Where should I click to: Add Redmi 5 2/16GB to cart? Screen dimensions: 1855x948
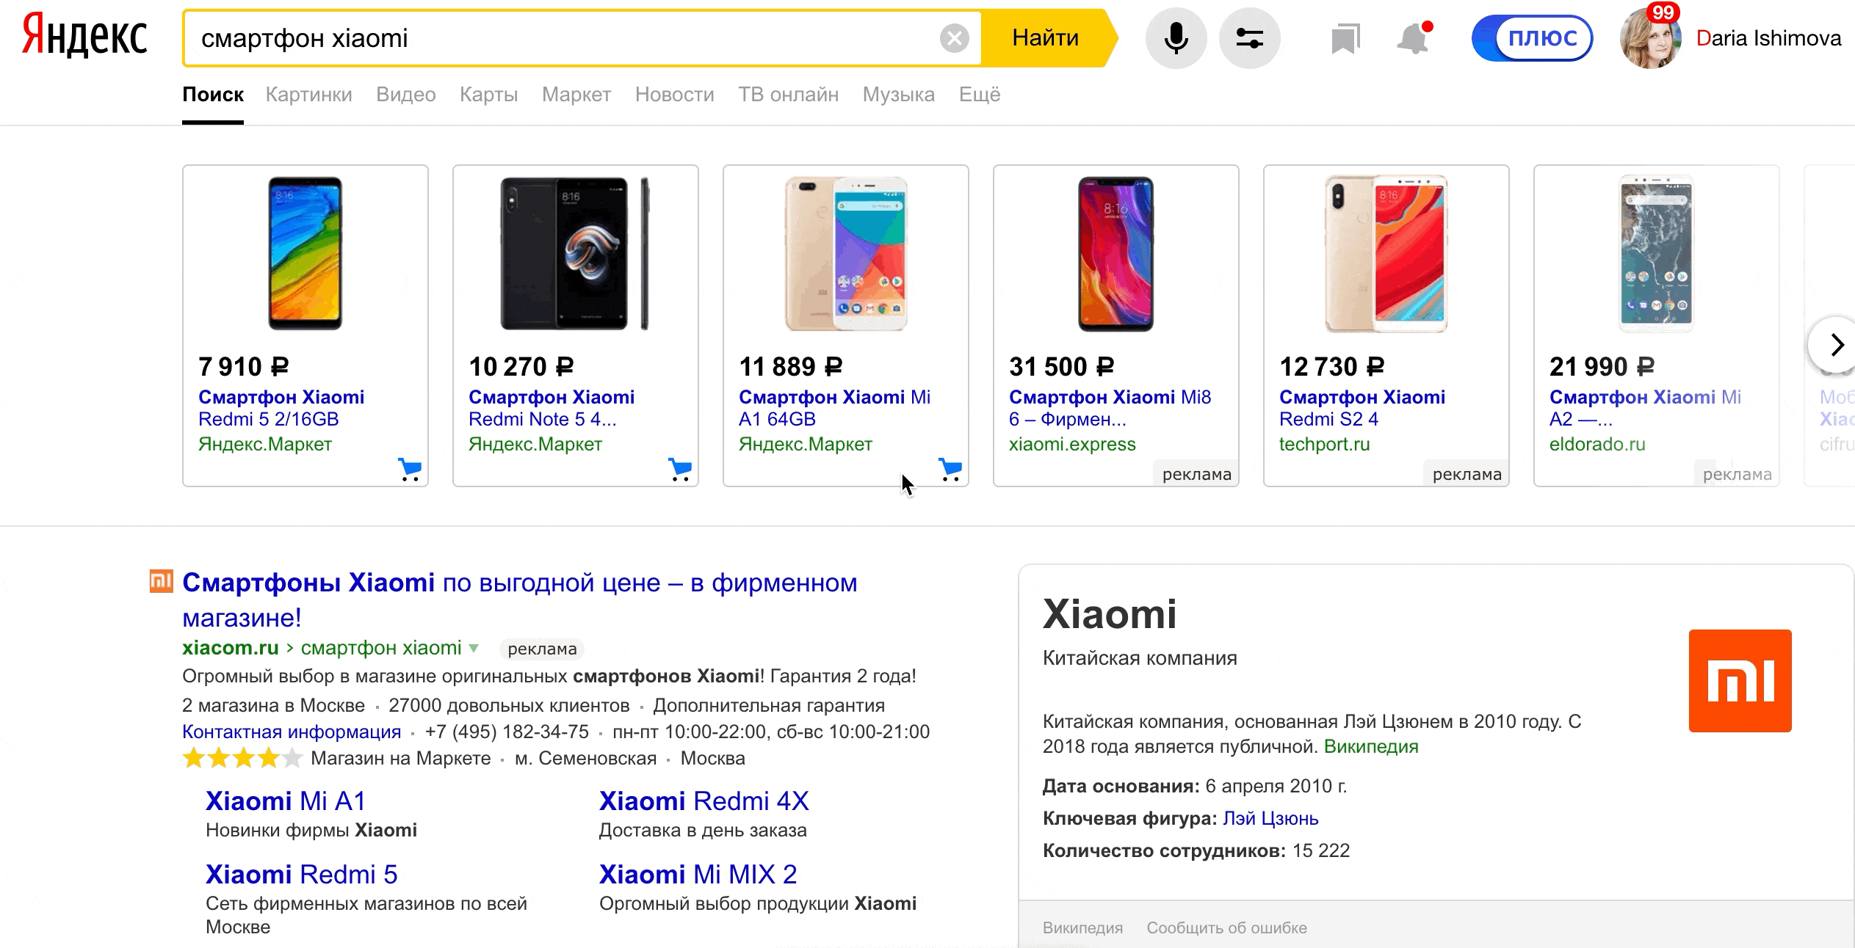pos(410,469)
